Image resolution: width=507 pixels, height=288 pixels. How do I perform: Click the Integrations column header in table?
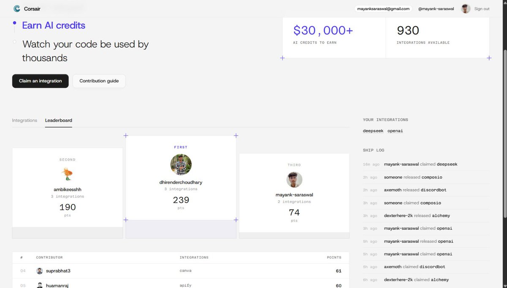pyautogui.click(x=194, y=257)
